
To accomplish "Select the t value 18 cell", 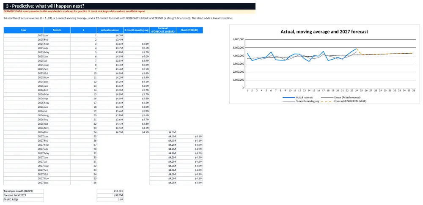I will click(84, 107).
